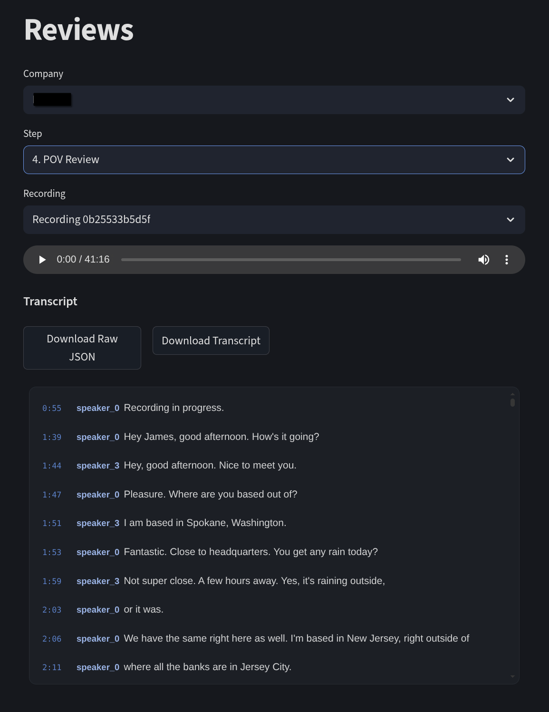Click the chevron on the Company selector

[510, 100]
